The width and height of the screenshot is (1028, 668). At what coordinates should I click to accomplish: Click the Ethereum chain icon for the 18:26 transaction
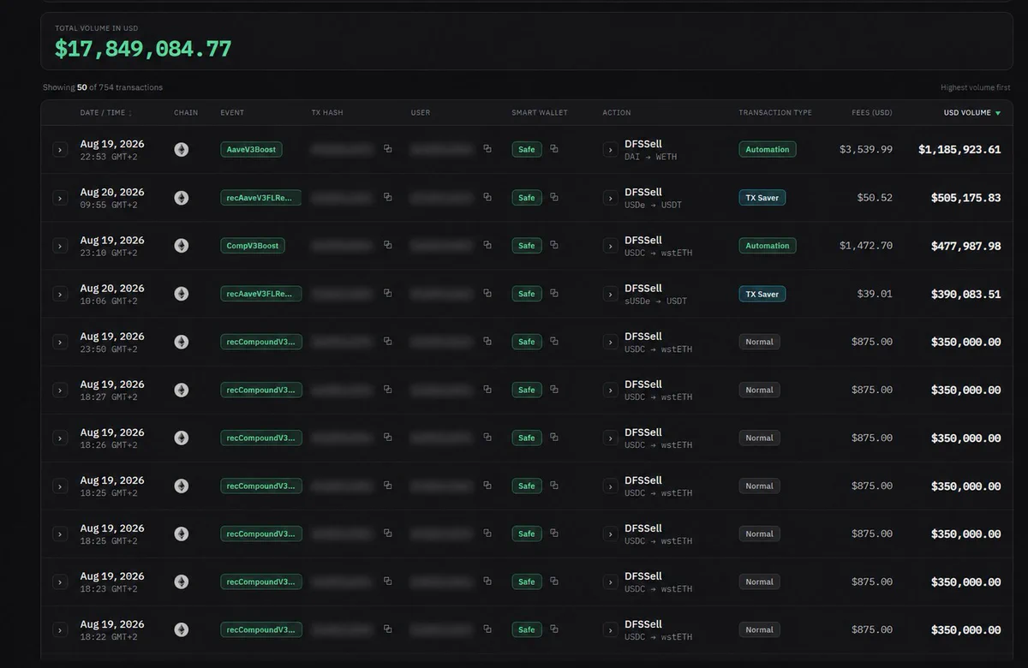pos(182,438)
